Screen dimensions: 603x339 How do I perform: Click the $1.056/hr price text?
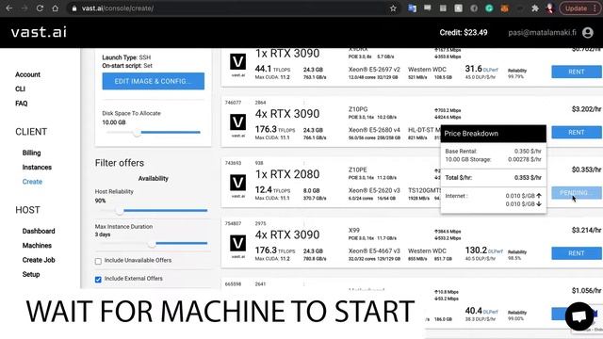coord(586,291)
